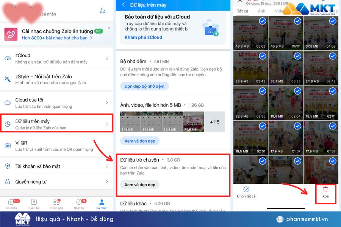Image resolution: width=341 pixels, height=227 pixels.
Task: Select the Ảnh tab
Action: coord(261,11)
